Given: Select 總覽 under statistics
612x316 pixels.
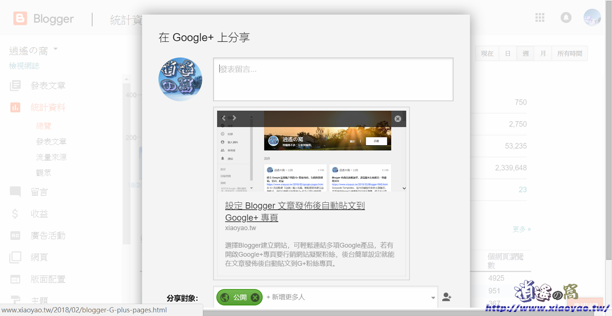Looking at the screenshot, I should 43,126.
